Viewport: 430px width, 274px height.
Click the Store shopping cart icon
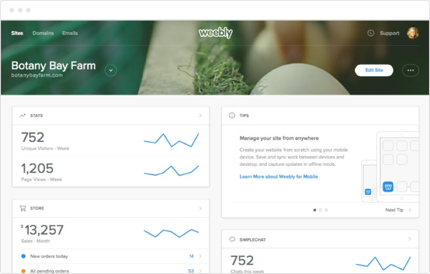coord(22,208)
